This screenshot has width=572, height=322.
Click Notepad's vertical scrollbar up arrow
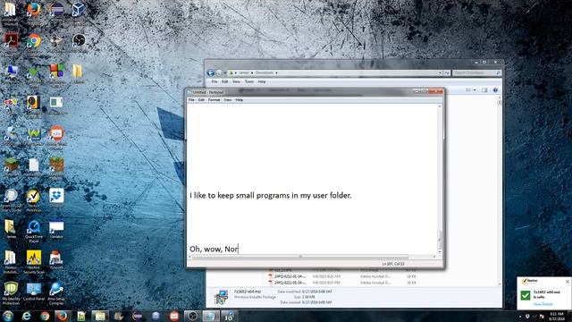(x=440, y=106)
